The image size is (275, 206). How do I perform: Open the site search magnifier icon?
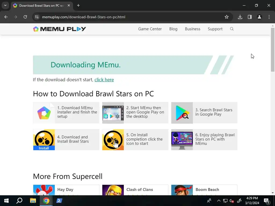point(232,29)
